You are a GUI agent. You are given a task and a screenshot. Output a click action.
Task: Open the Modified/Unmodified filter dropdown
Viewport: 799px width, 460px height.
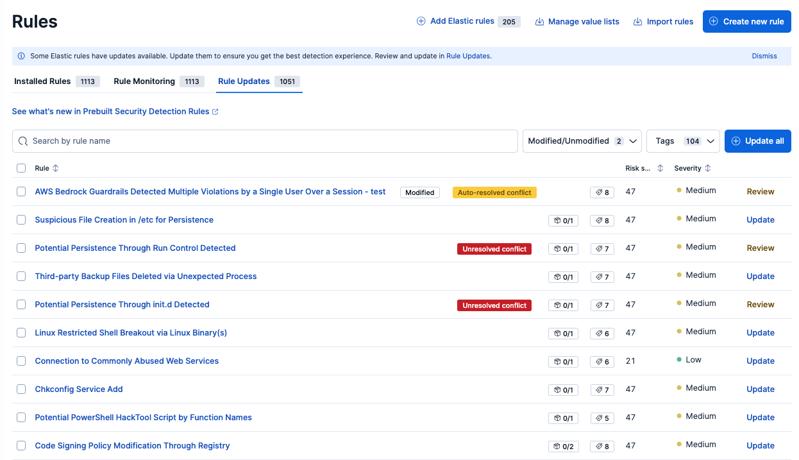coord(582,141)
